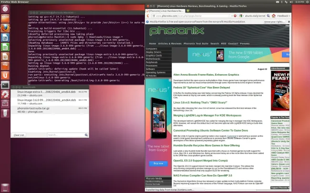Select the Phoronix Linux Hardware tab
This screenshot has width=310, height=193.
click(x=165, y=11)
